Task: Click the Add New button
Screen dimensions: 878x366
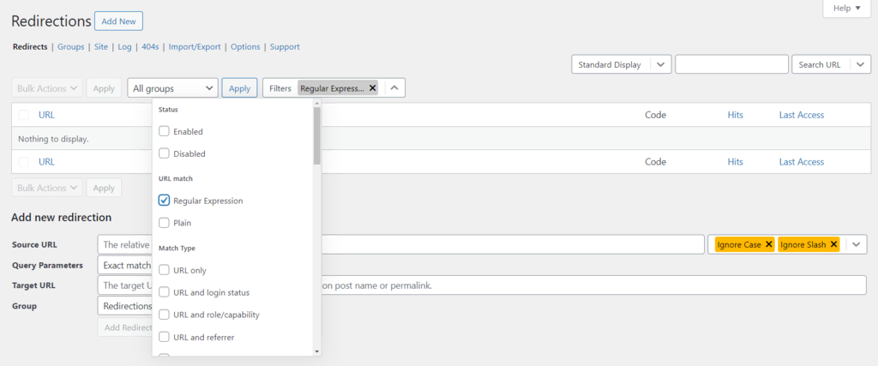Action: [118, 21]
